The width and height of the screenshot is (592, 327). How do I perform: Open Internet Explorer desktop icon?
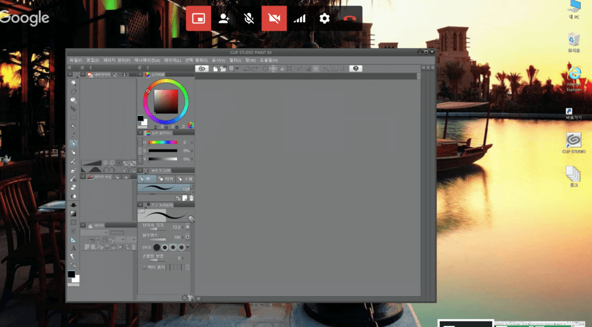(574, 78)
